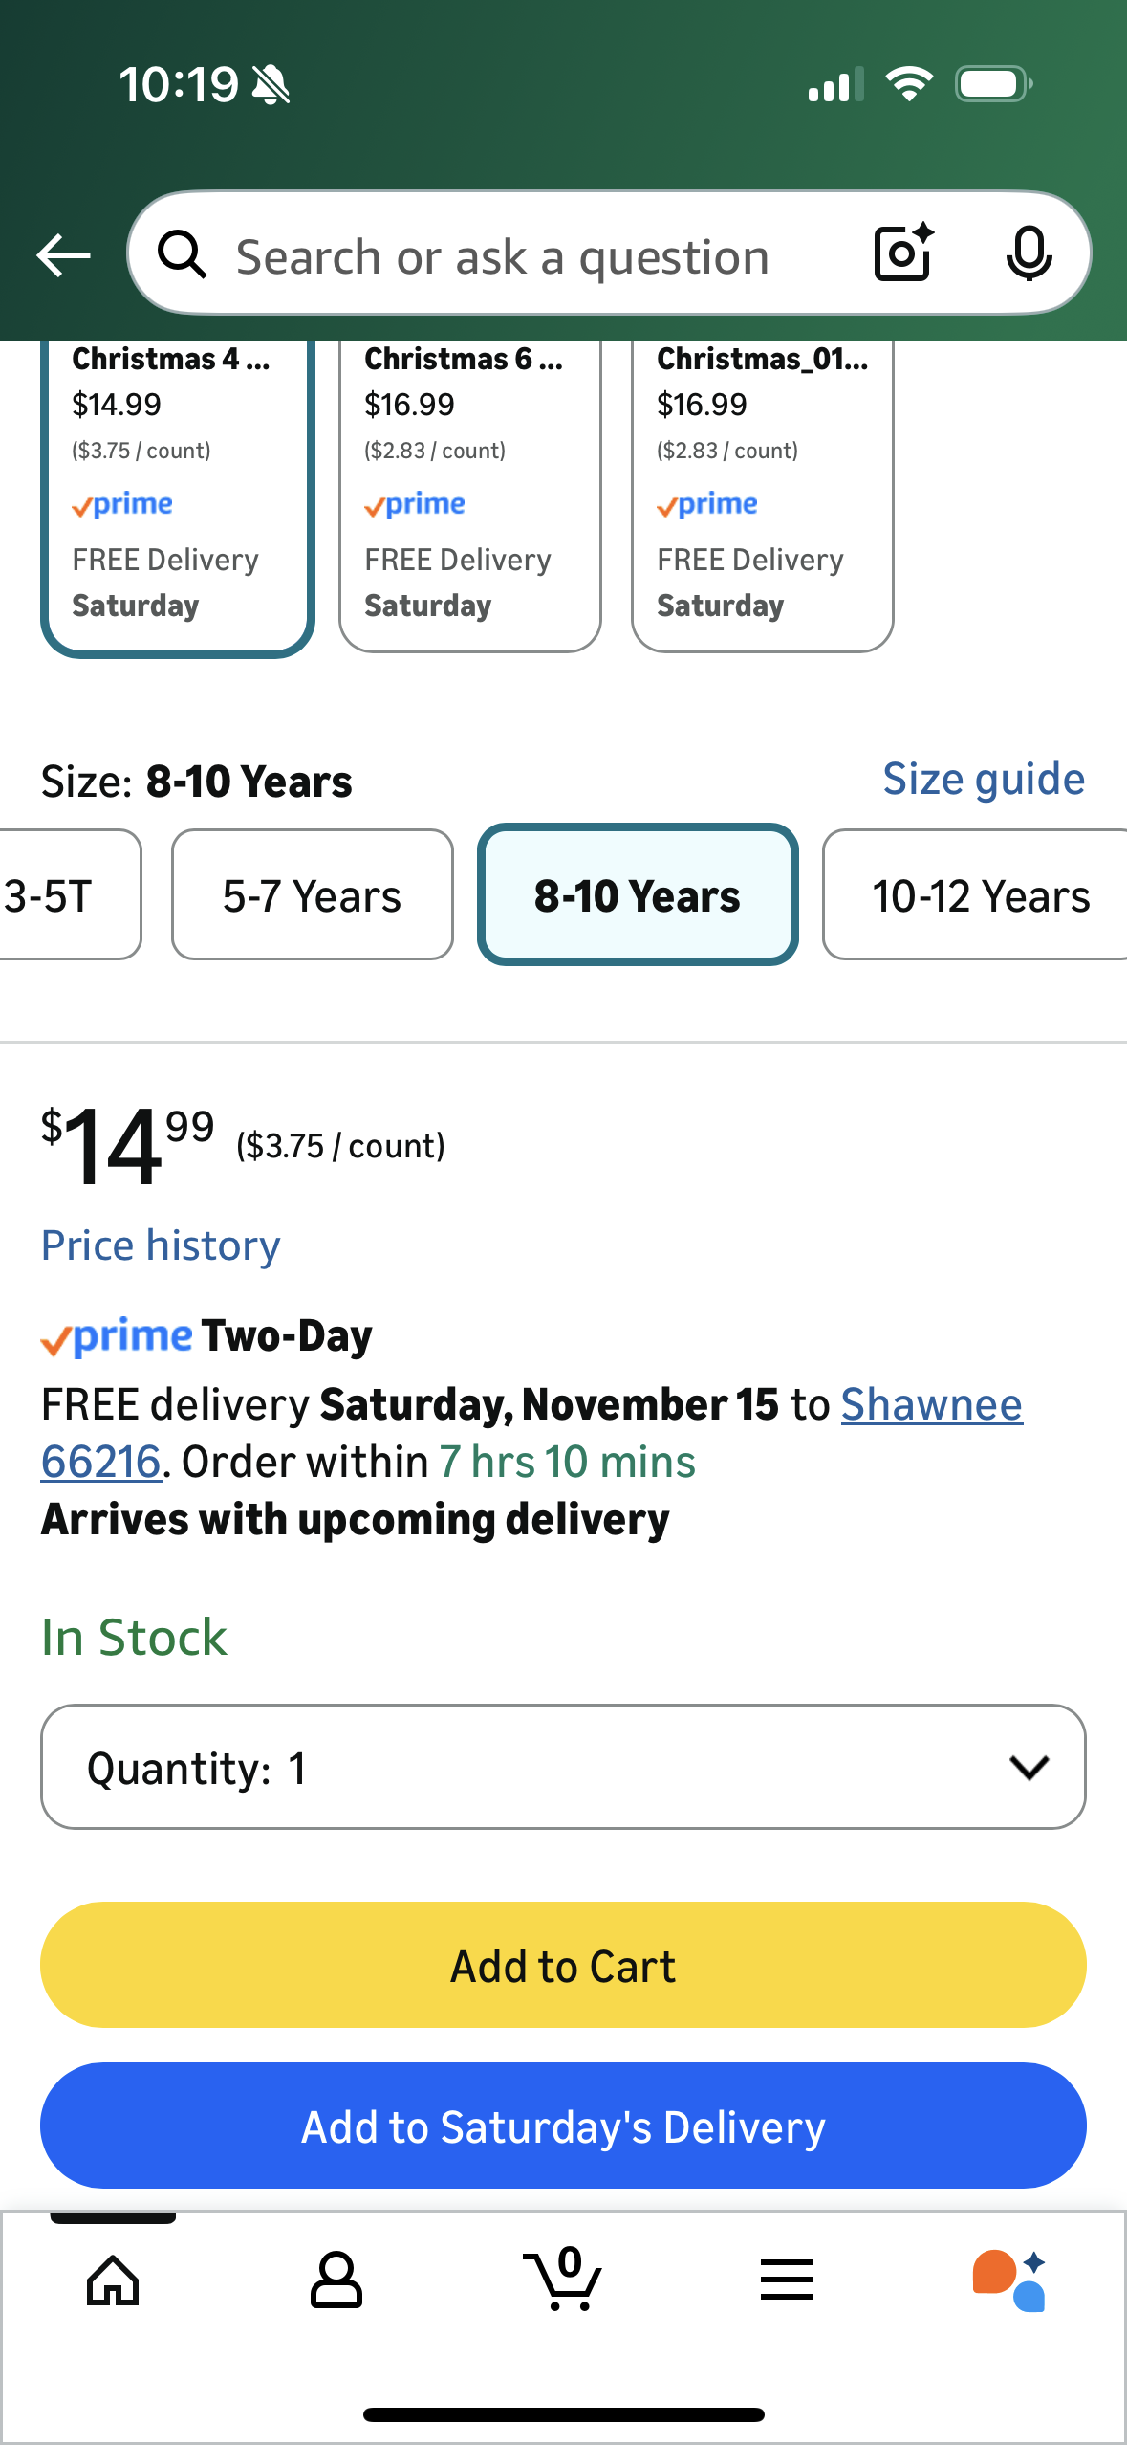The image size is (1127, 2445).
Task: Expand the Quantity dropdown
Action: coord(563,1767)
